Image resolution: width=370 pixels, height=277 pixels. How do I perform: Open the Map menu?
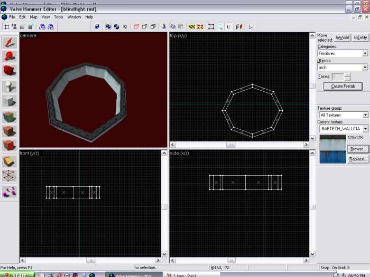[x=34, y=17]
